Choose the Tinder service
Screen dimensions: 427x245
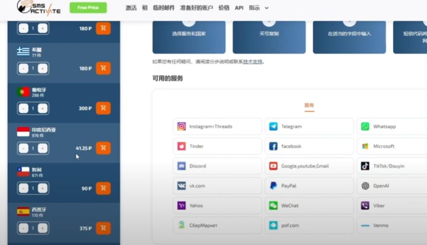click(x=217, y=146)
